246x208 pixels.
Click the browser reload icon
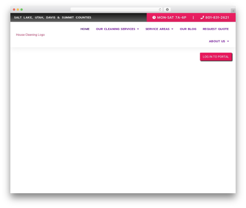click(x=160, y=10)
